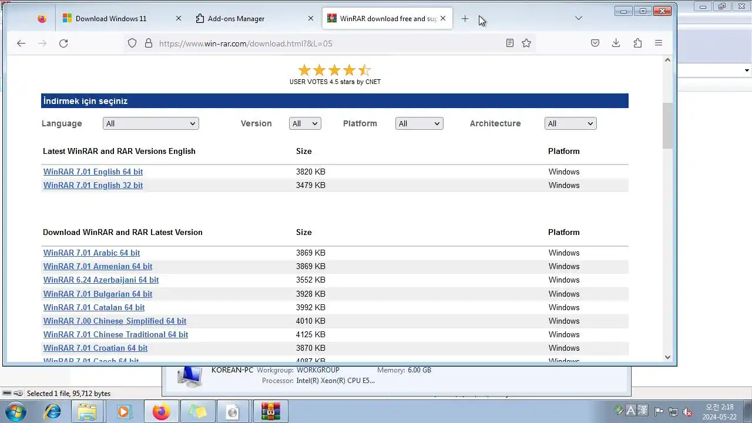Open the Firefox hamburger application menu
The width and height of the screenshot is (752, 423).
point(659,43)
